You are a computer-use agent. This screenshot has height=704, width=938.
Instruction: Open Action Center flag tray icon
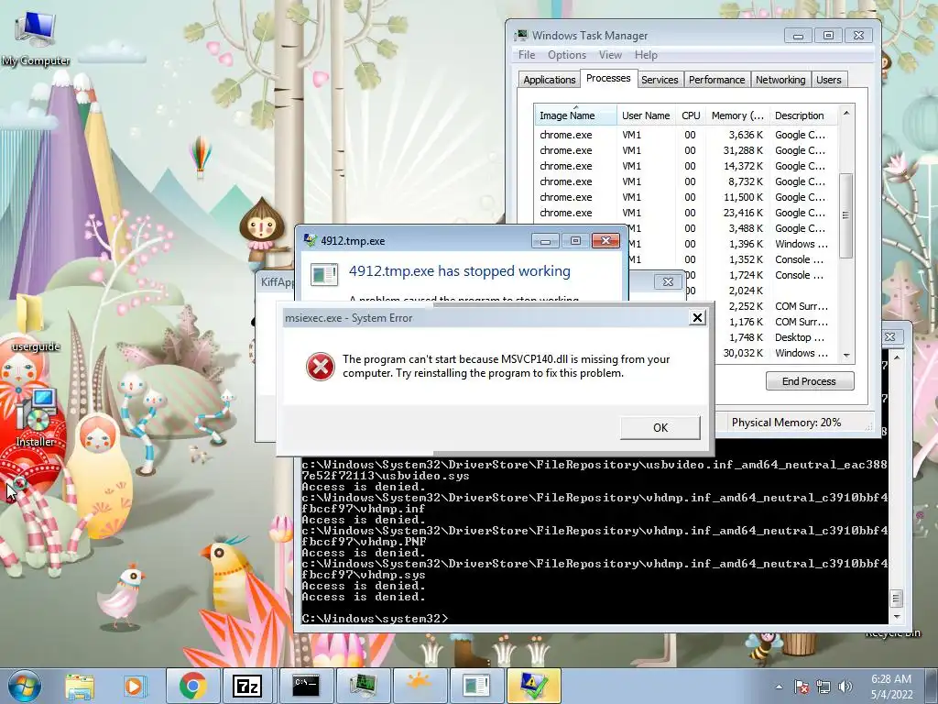(801, 687)
